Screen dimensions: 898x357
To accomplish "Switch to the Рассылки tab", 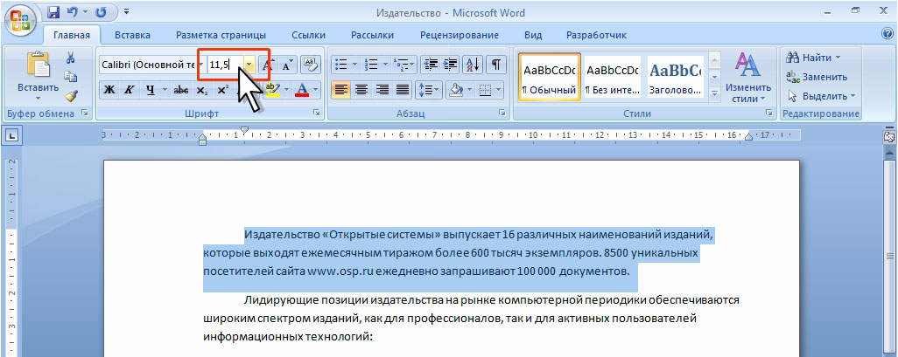I will point(372,35).
